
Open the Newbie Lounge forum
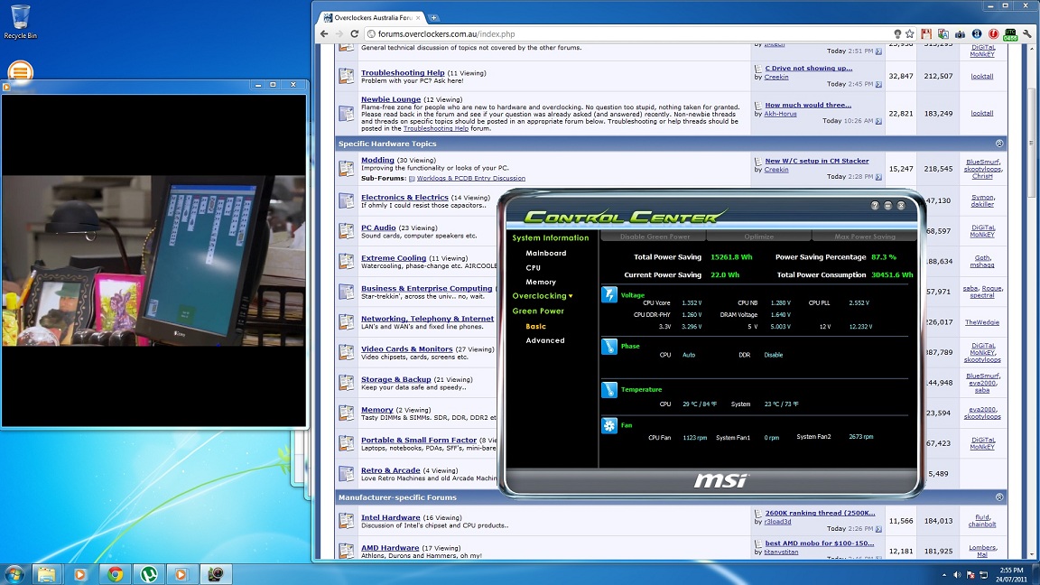click(x=391, y=98)
